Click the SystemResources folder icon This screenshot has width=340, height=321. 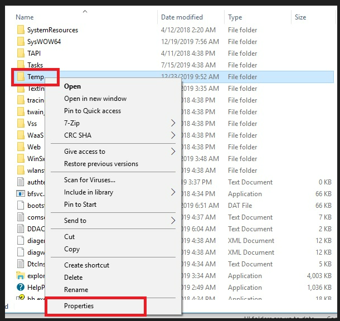[21, 30]
